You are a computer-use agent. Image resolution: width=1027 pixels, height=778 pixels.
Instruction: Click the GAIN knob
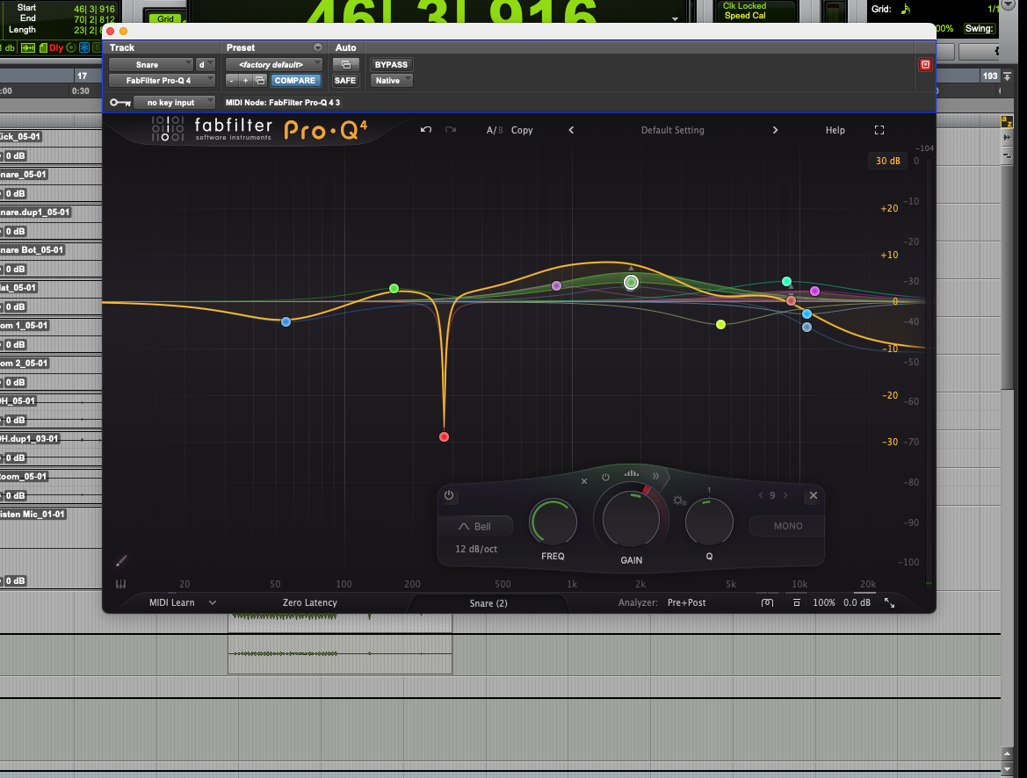[x=631, y=519]
